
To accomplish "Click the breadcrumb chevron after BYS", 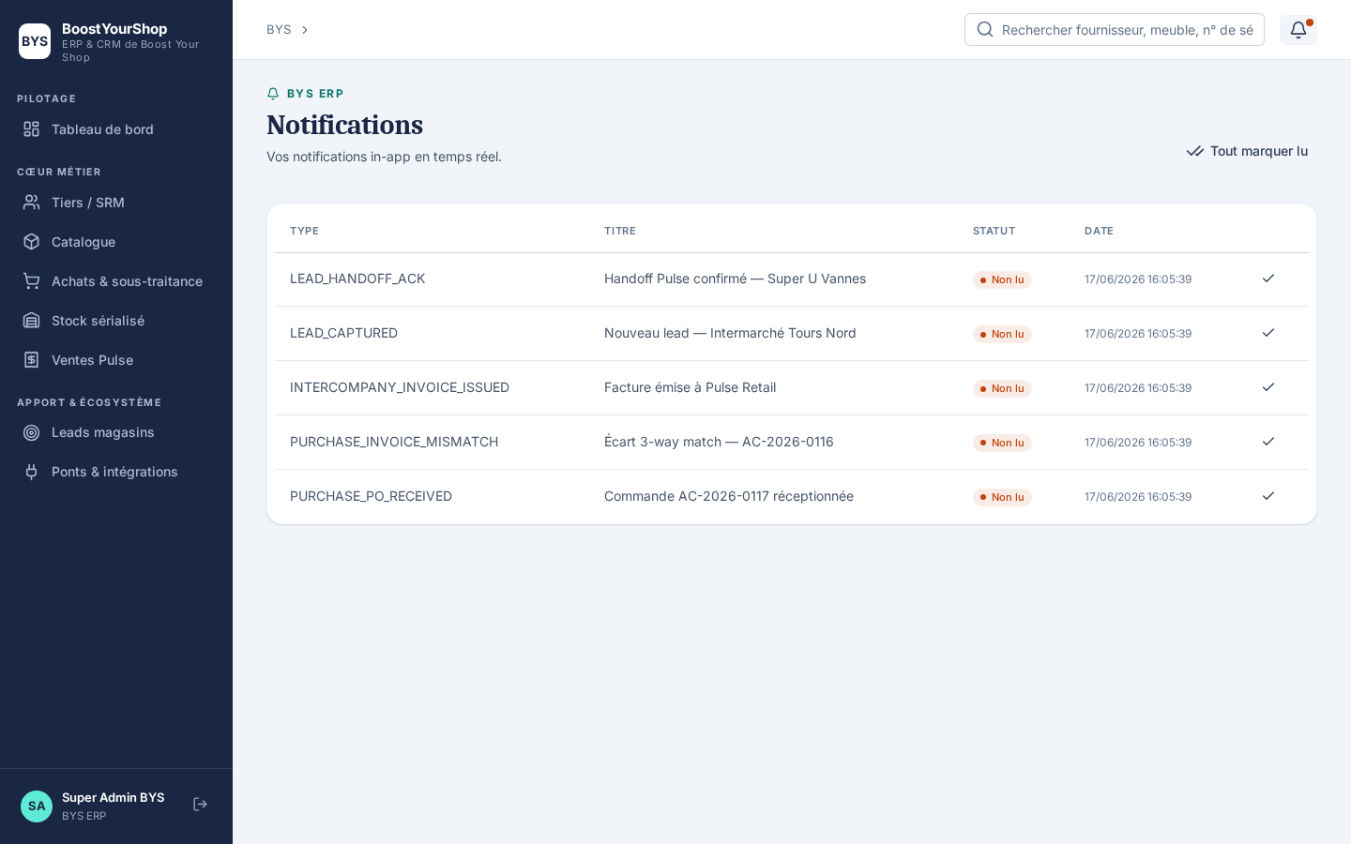I will pos(304,30).
